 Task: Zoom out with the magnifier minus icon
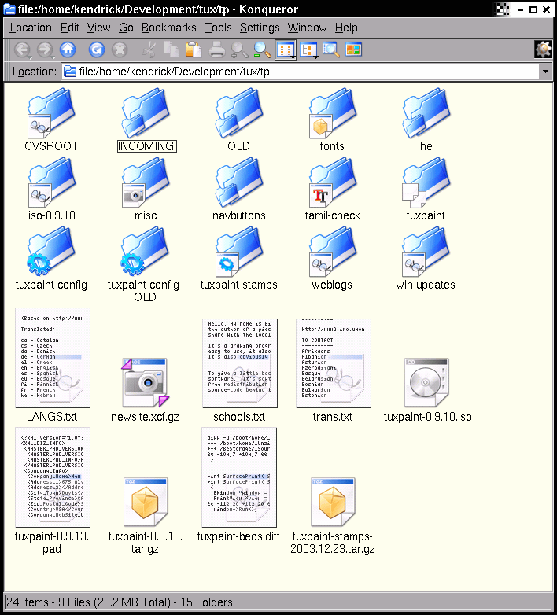coord(262,50)
